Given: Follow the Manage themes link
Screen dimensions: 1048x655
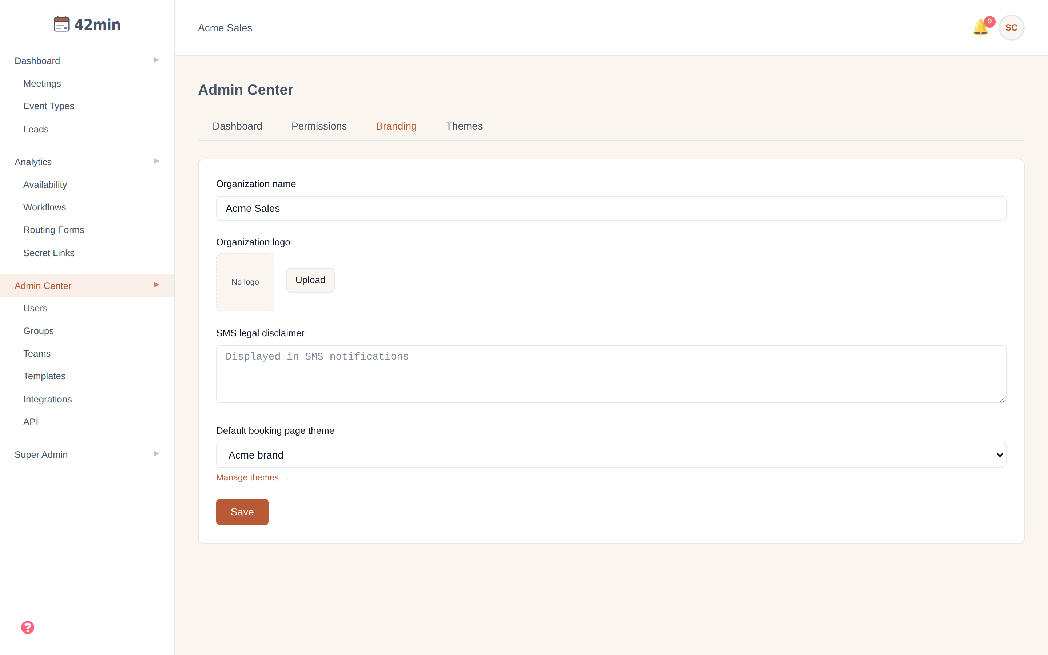Looking at the screenshot, I should click(x=253, y=477).
